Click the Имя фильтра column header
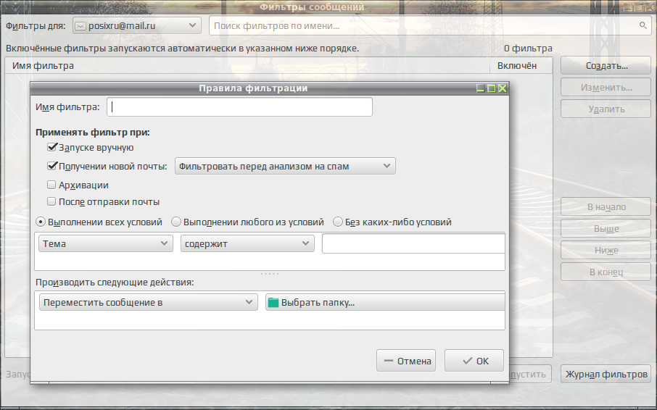657x410 pixels. point(247,66)
